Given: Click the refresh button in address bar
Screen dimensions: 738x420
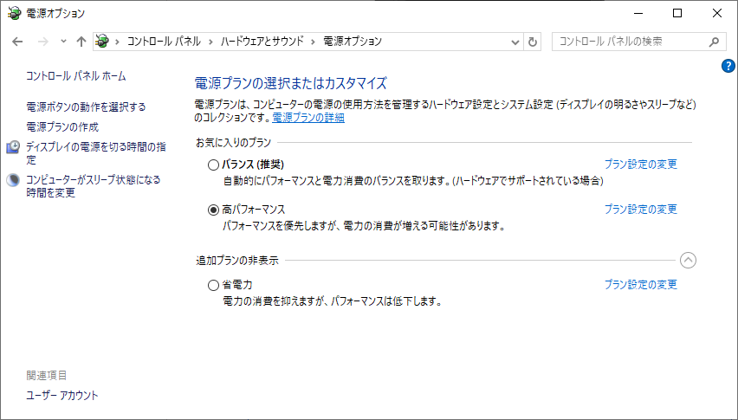Looking at the screenshot, I should pyautogui.click(x=533, y=42).
